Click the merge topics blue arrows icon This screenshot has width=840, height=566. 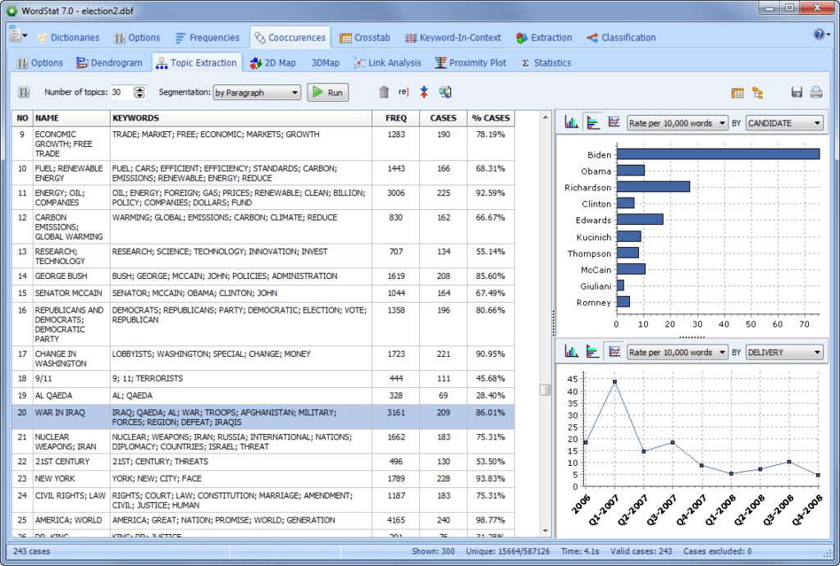click(x=425, y=93)
